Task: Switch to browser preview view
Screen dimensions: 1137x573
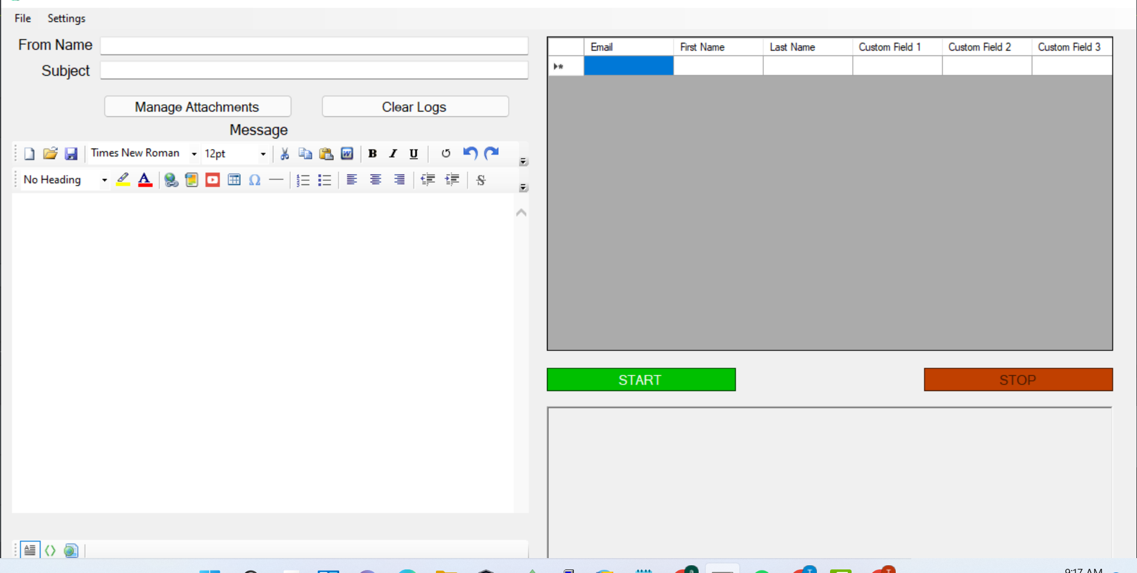Action: click(71, 550)
